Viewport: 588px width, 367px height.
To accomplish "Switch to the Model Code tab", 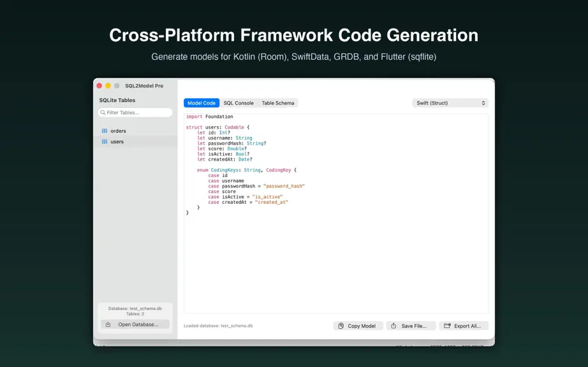I will click(x=202, y=103).
